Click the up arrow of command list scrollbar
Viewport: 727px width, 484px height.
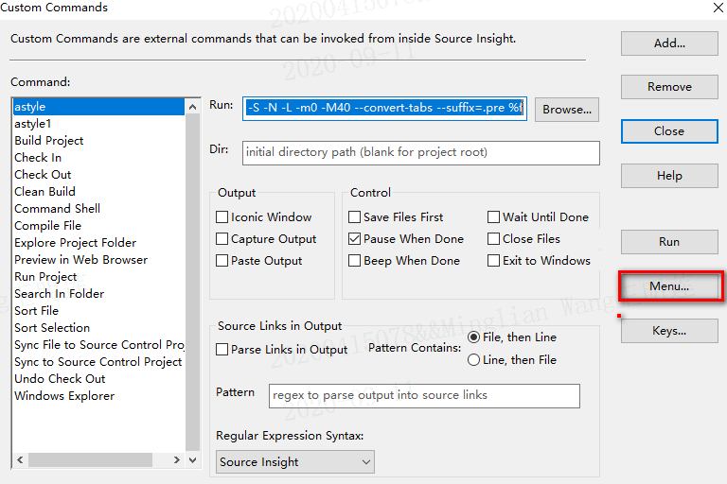click(x=193, y=107)
